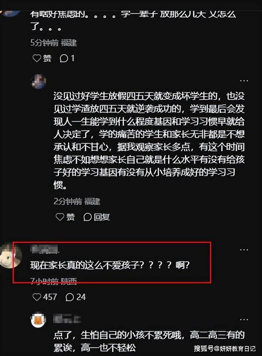
Task: View 24 replies to 陕西 comment
Action: pos(75,297)
